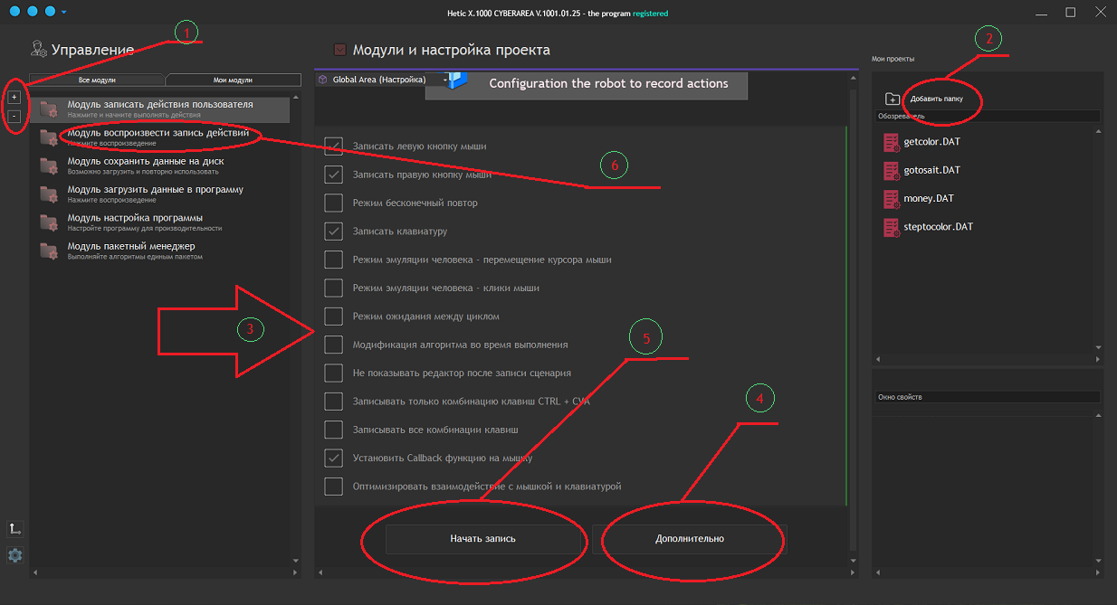Uncheck Записать клавиатуру checkbox

333,232
